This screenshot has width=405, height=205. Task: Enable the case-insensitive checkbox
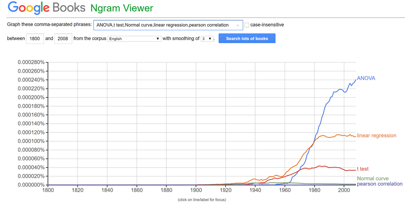click(x=247, y=25)
